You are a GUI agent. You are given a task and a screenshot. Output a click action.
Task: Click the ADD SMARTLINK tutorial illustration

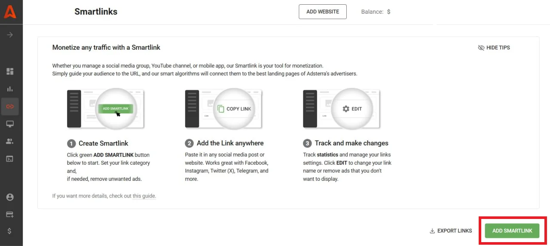106,109
